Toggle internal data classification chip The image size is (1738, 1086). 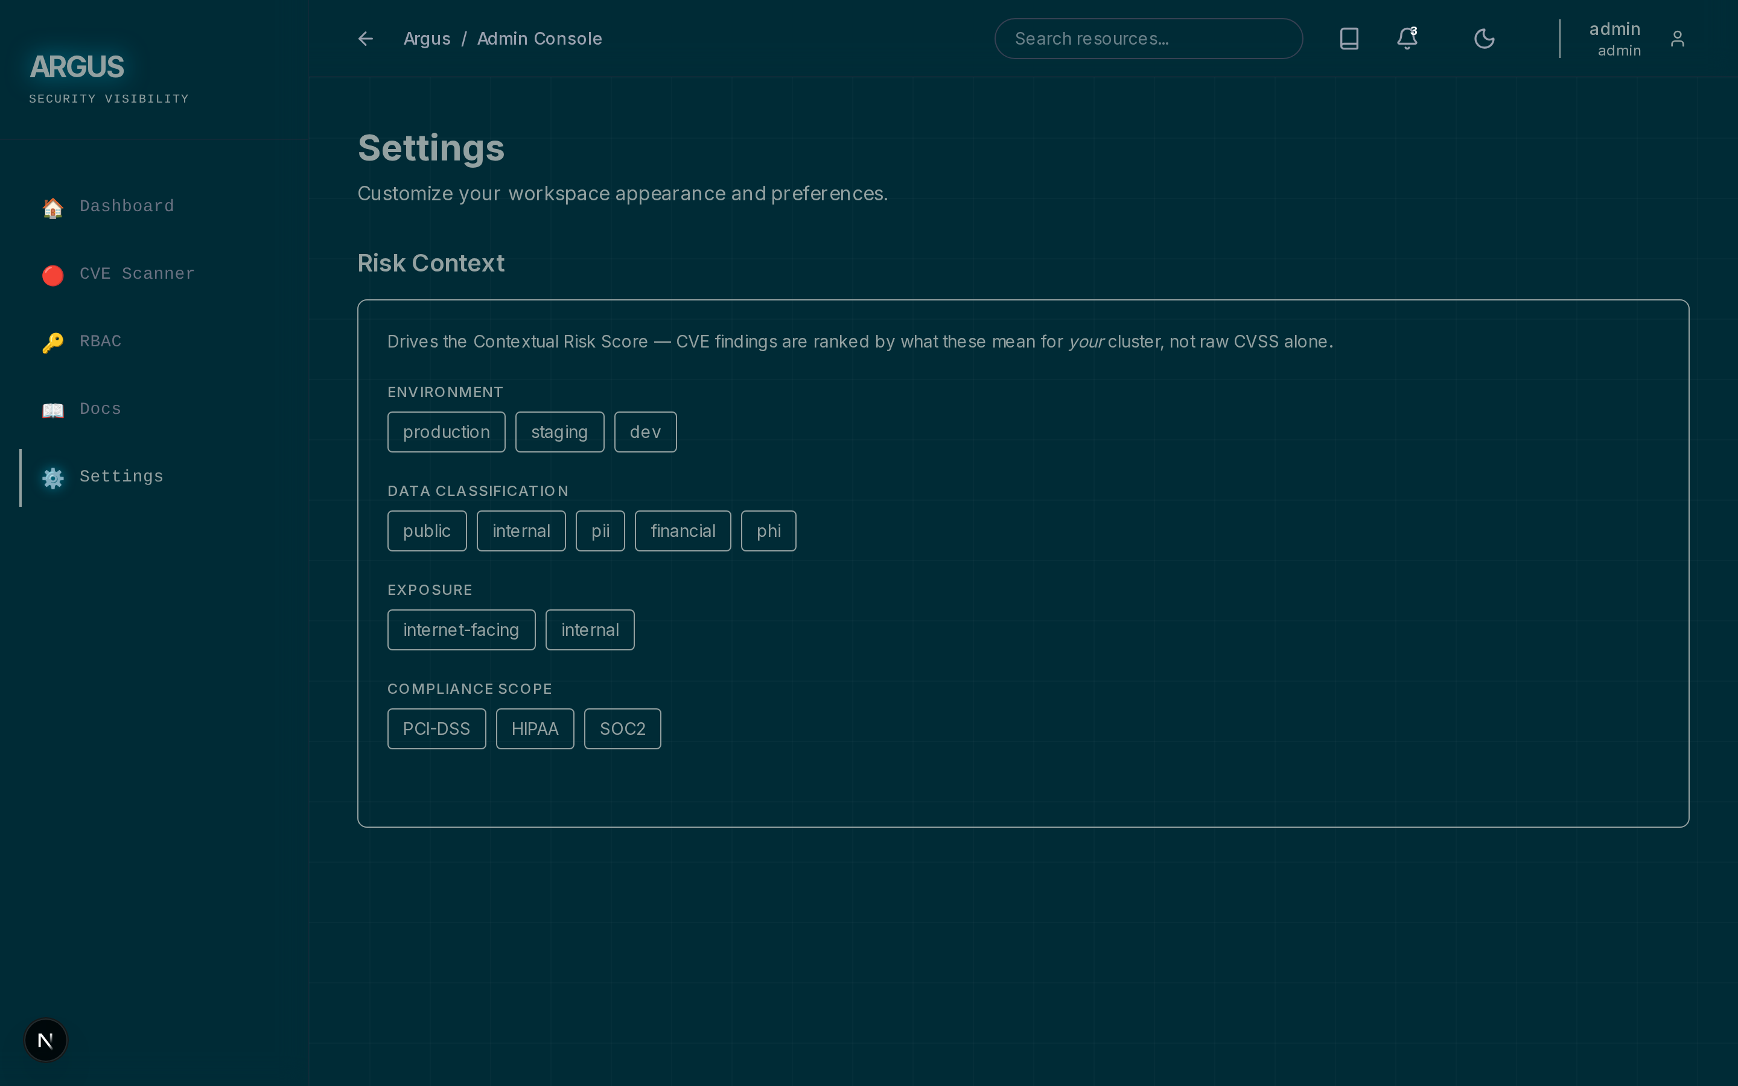[521, 531]
